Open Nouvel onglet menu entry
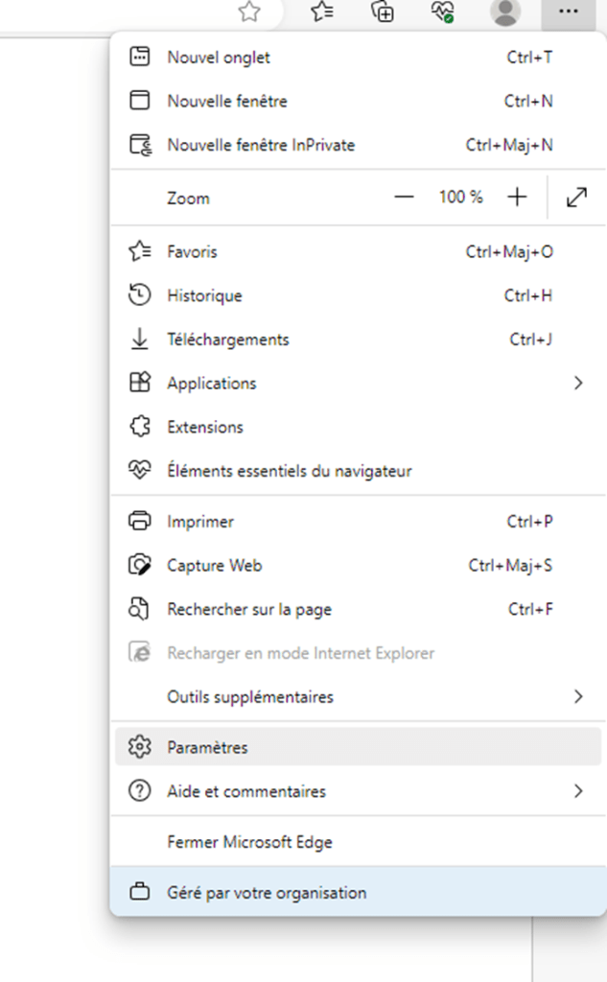 pyautogui.click(x=219, y=58)
